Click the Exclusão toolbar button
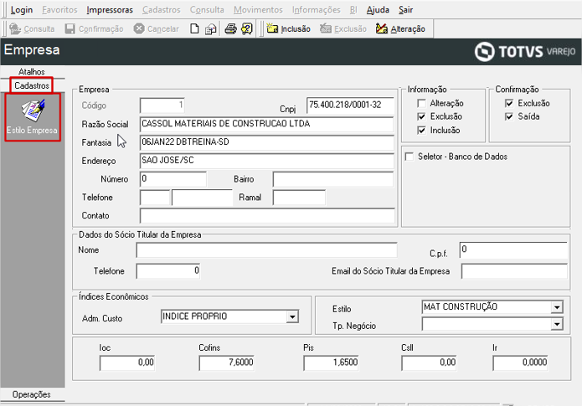This screenshot has width=582, height=406. pos(343,28)
